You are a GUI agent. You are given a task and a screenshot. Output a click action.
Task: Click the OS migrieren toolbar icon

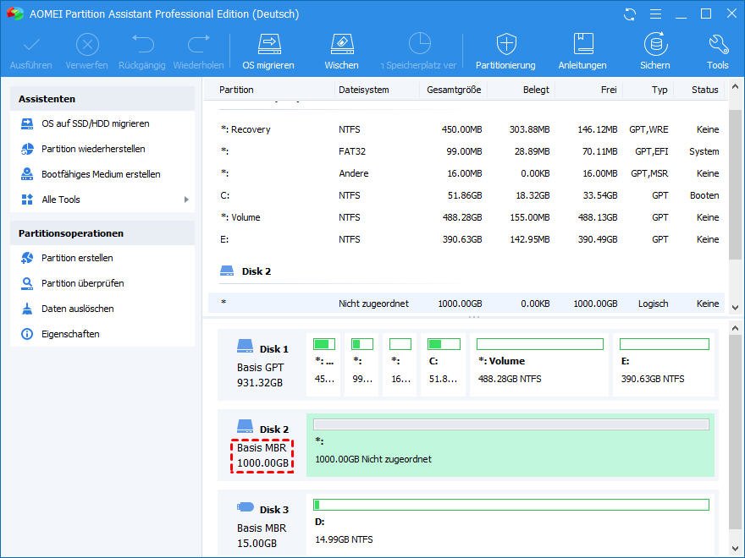(x=268, y=45)
